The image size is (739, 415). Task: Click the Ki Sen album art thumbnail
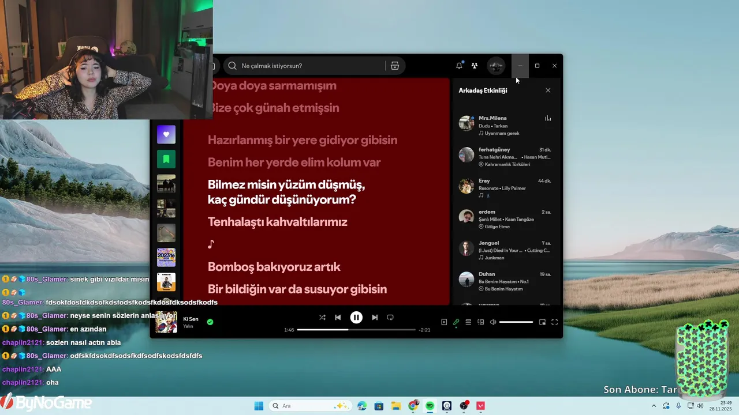coord(166,322)
